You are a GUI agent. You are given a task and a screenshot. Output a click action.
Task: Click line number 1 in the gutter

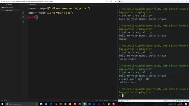(x=23, y=8)
